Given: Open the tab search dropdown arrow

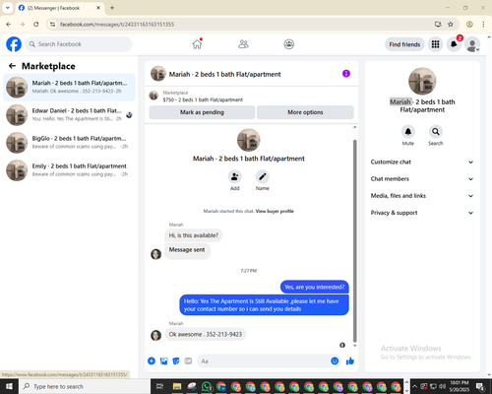Looking at the screenshot, I should [x=8, y=8].
